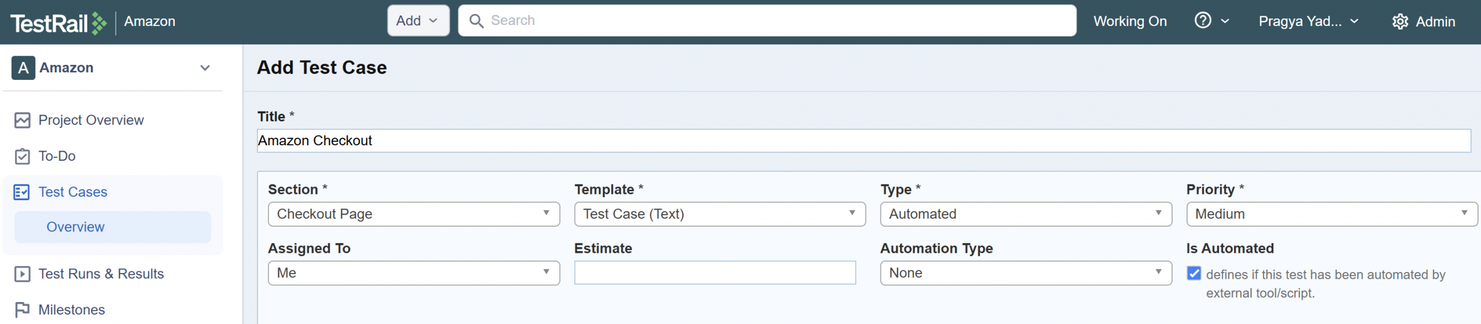Open the Add dropdown menu

pyautogui.click(x=418, y=21)
